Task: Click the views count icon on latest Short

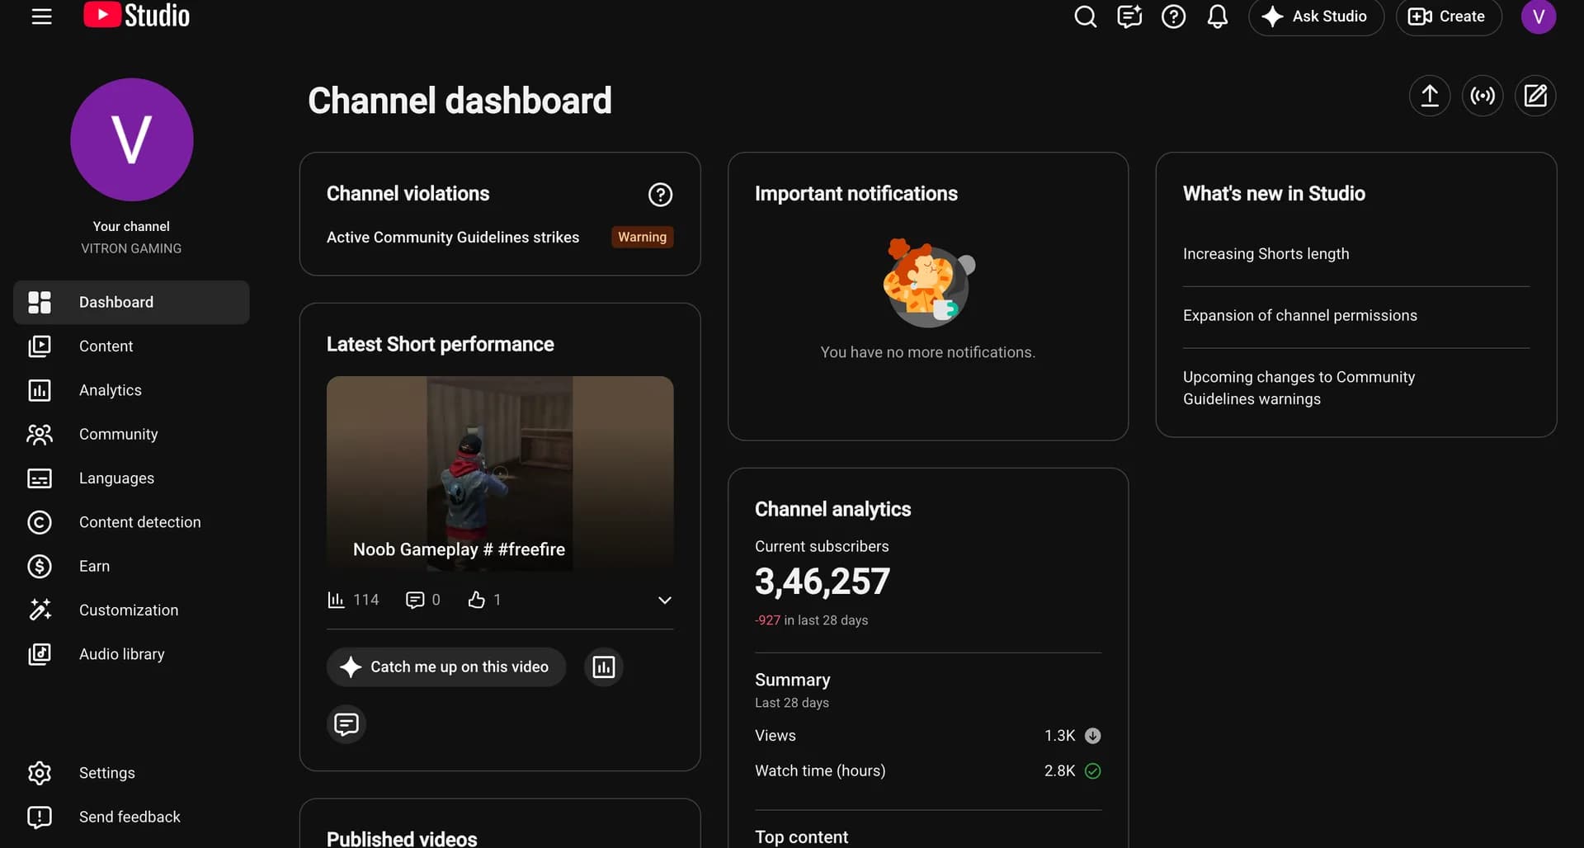Action: (336, 600)
